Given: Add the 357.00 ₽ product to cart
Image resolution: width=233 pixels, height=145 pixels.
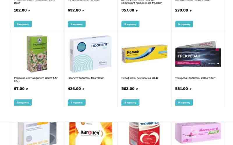Looking at the screenshot, I should click(130, 24).
